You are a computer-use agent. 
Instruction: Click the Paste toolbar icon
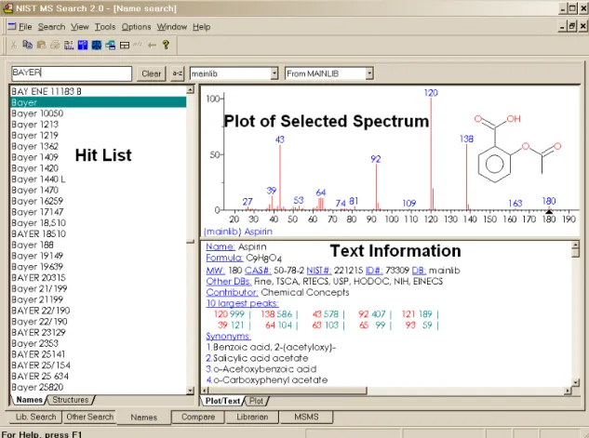click(41, 45)
